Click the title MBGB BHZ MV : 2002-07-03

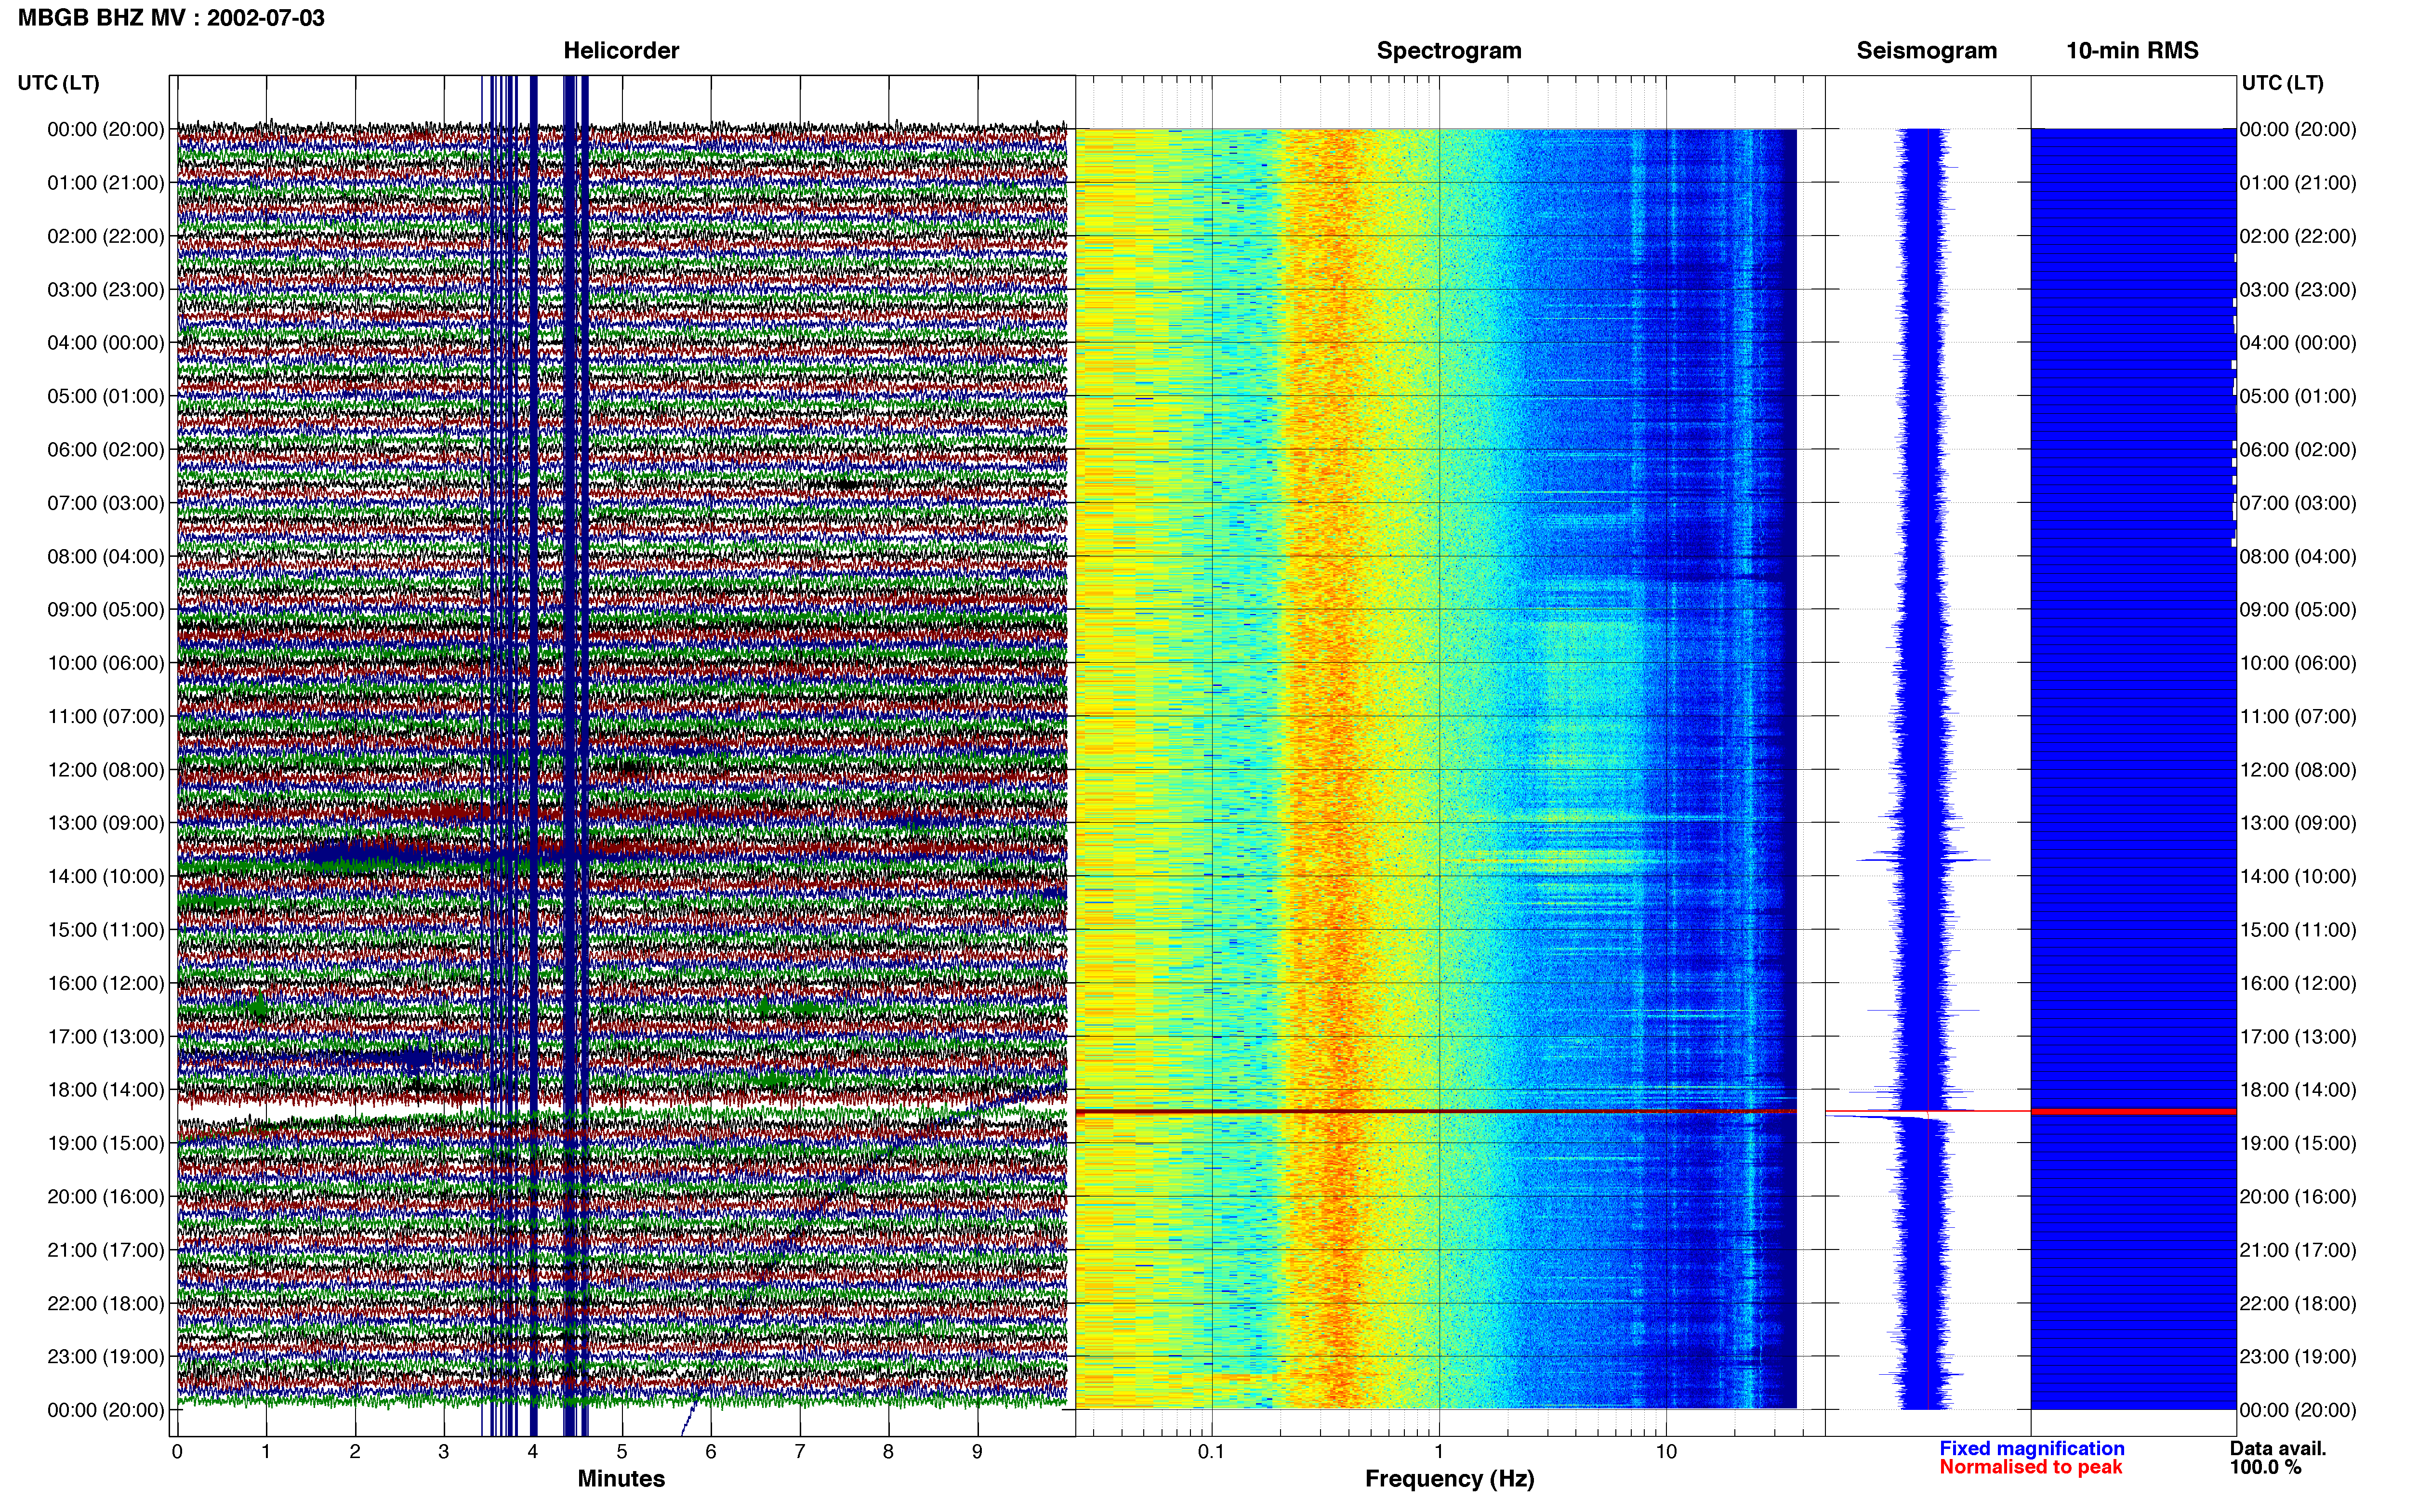171,18
